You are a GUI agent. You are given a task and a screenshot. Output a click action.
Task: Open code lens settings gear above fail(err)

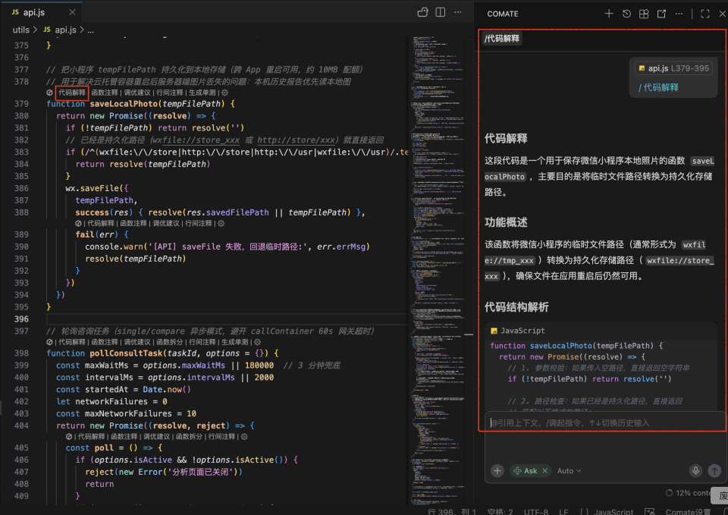tap(221, 223)
